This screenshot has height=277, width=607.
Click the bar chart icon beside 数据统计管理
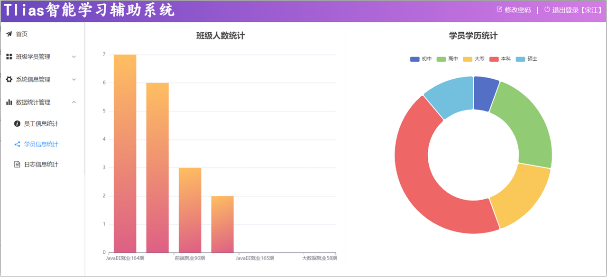9,102
